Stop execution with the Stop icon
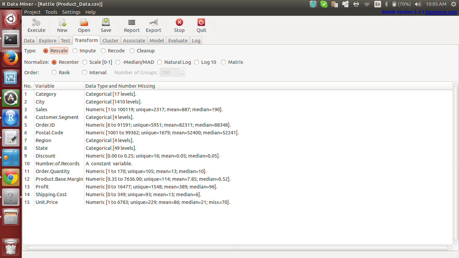 coord(179,26)
